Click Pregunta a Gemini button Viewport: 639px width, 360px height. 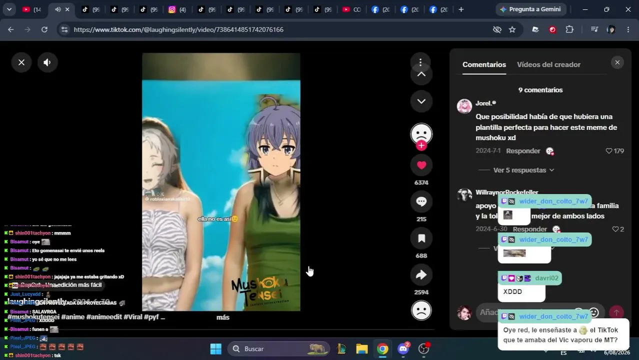click(531, 9)
